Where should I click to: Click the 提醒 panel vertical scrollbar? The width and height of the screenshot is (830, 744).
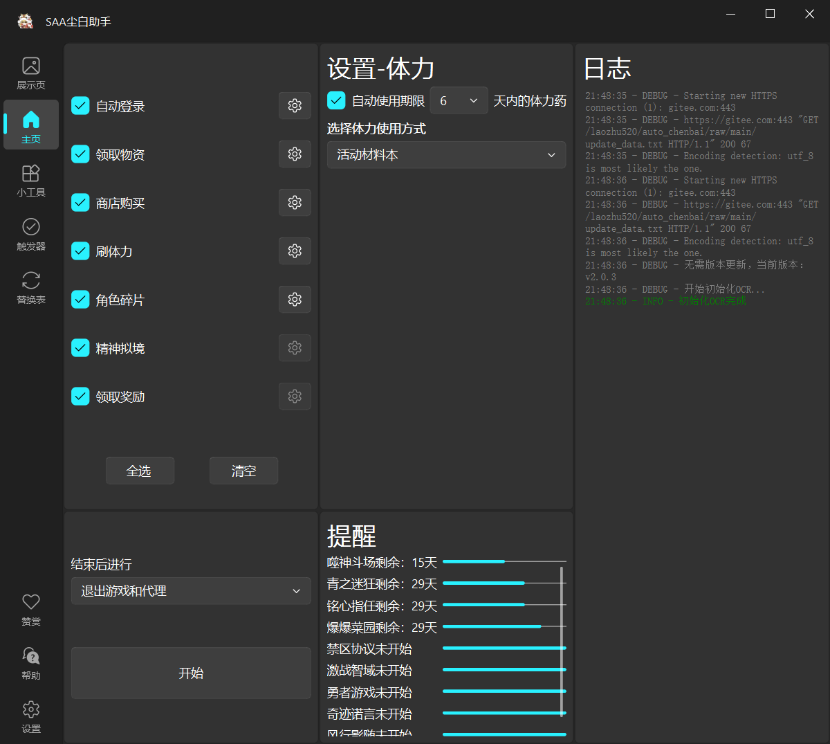[562, 641]
